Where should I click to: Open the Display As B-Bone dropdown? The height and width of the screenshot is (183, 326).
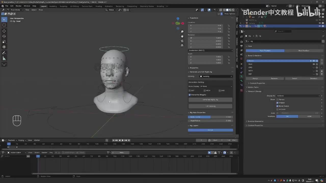coord(298,96)
